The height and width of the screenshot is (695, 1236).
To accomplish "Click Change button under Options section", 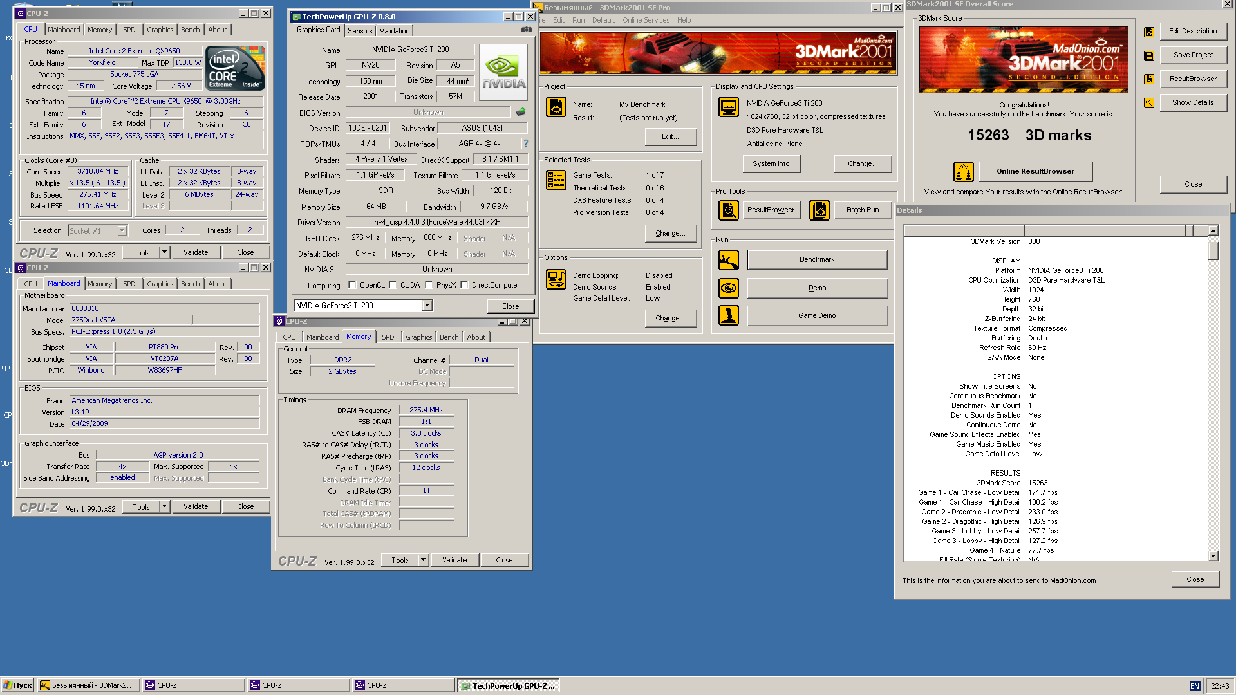I will click(670, 318).
